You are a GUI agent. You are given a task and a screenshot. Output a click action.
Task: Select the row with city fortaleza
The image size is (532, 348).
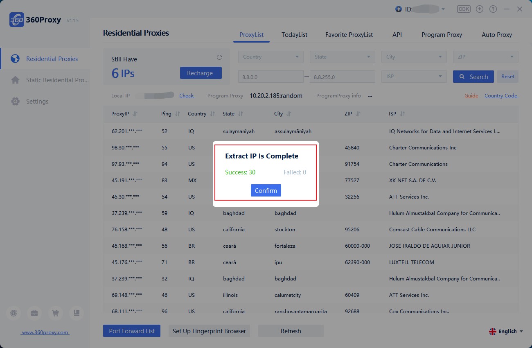tap(311, 246)
